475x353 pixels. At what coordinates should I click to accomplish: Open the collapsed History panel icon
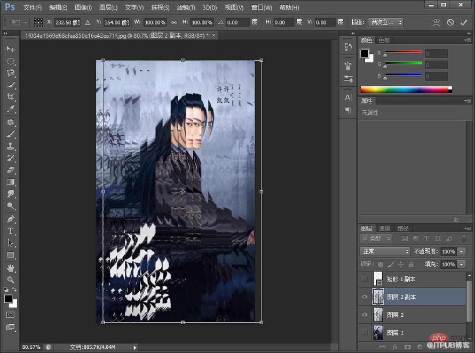click(348, 47)
